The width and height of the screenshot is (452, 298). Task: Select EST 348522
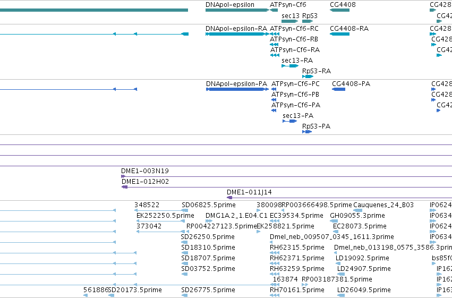pyautogui.click(x=147, y=205)
